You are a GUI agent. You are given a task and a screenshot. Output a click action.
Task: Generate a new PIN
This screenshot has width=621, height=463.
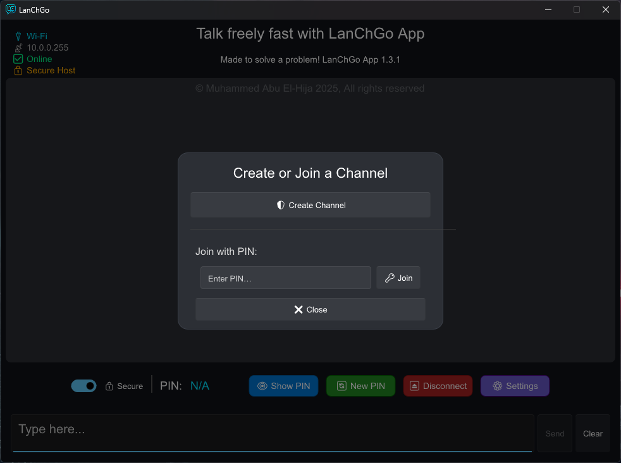(360, 386)
